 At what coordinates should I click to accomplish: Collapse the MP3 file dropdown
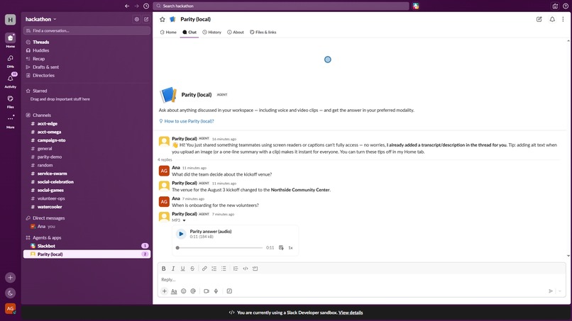click(184, 220)
